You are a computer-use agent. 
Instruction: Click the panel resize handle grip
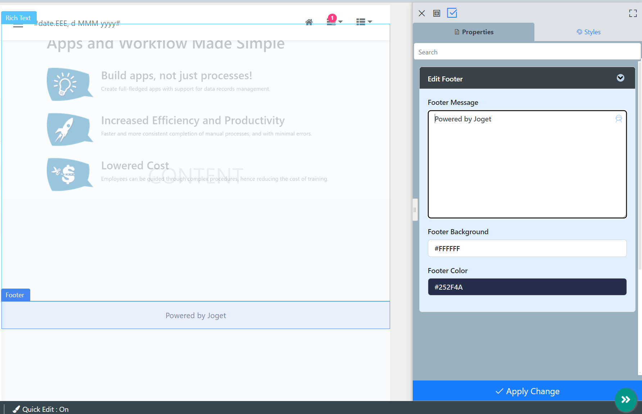click(x=415, y=210)
